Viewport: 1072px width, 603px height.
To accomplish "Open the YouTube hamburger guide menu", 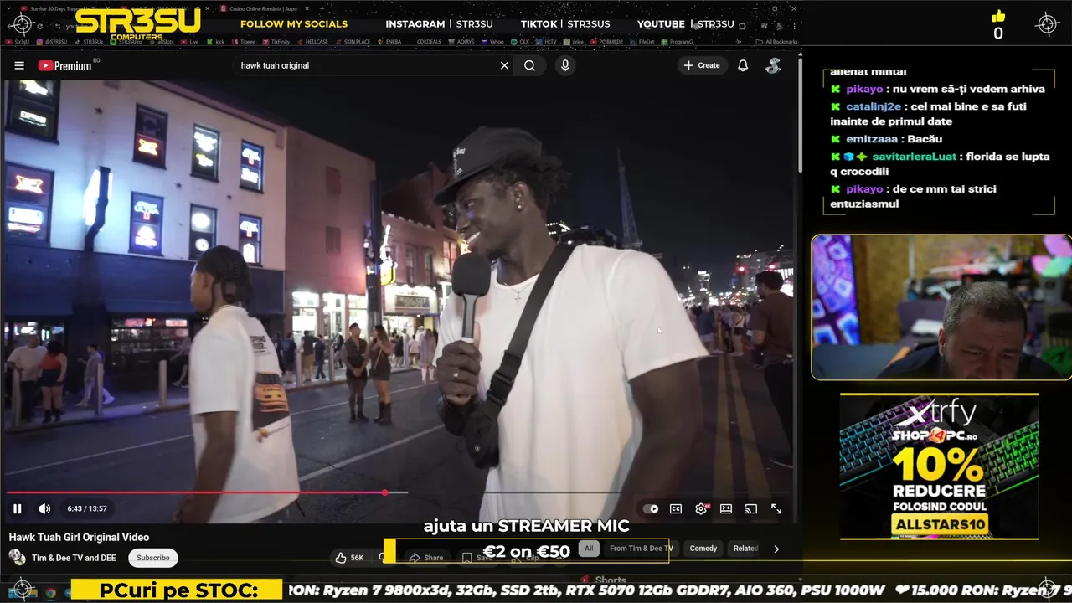I will click(18, 65).
